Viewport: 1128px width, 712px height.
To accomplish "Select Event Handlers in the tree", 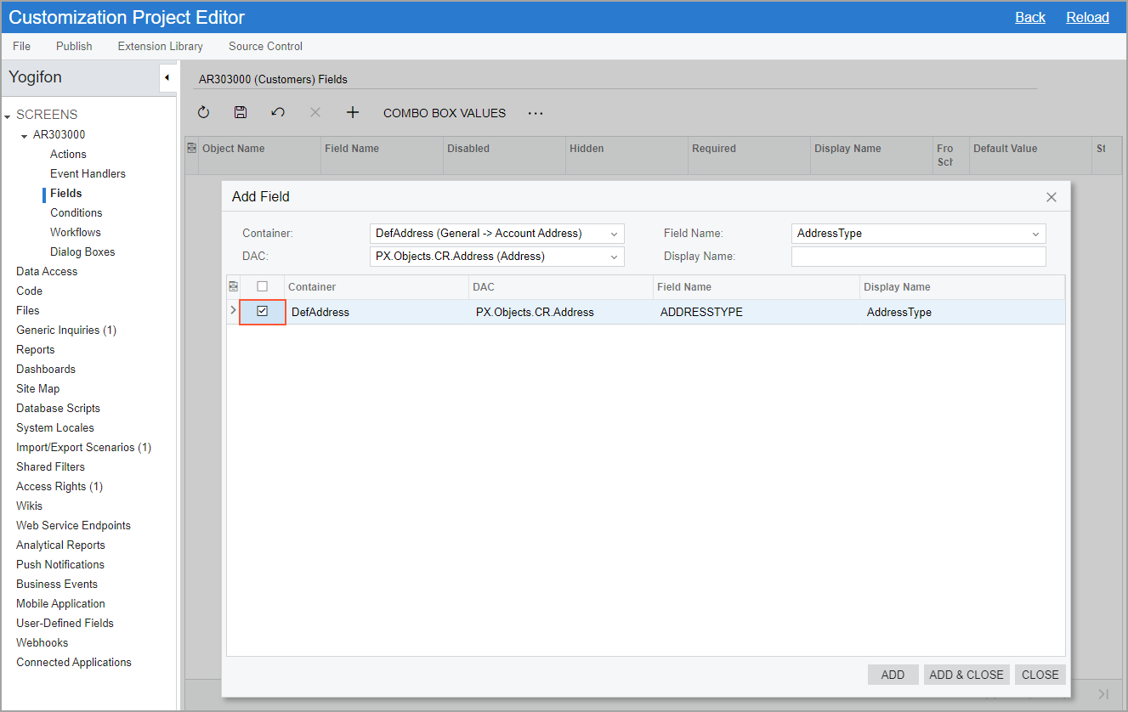I will (88, 173).
